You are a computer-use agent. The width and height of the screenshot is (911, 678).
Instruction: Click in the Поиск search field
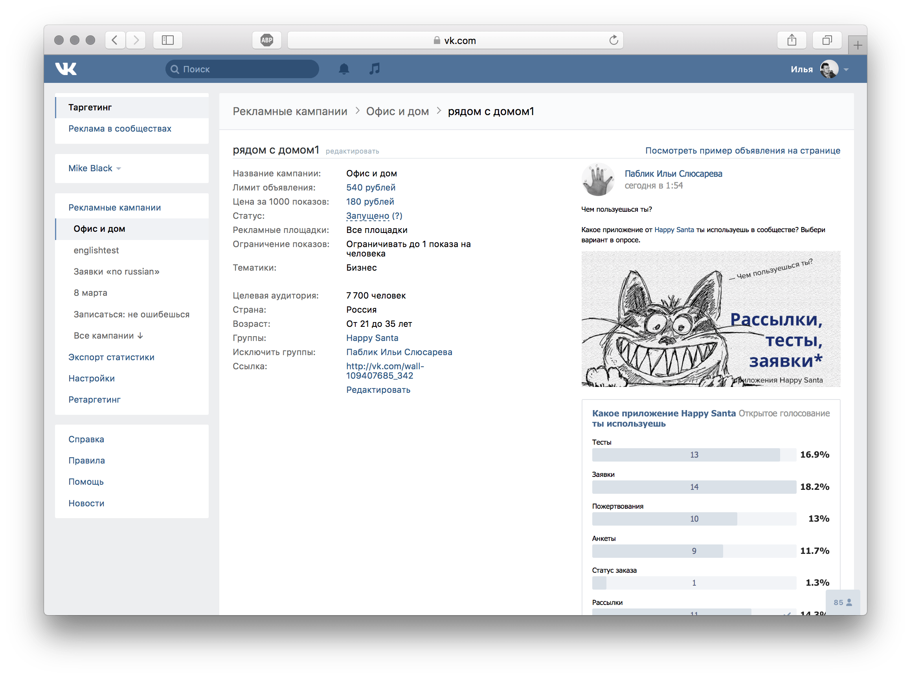[242, 69]
